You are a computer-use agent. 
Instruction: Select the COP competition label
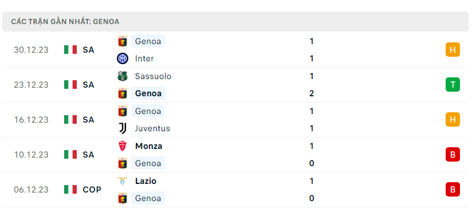[x=92, y=190]
